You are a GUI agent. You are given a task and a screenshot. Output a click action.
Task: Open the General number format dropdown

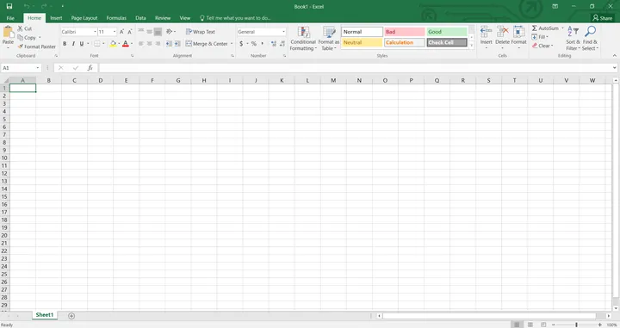[x=283, y=32]
